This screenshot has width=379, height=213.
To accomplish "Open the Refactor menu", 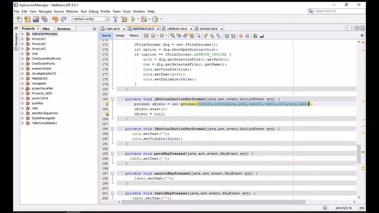I will coord(72,11).
